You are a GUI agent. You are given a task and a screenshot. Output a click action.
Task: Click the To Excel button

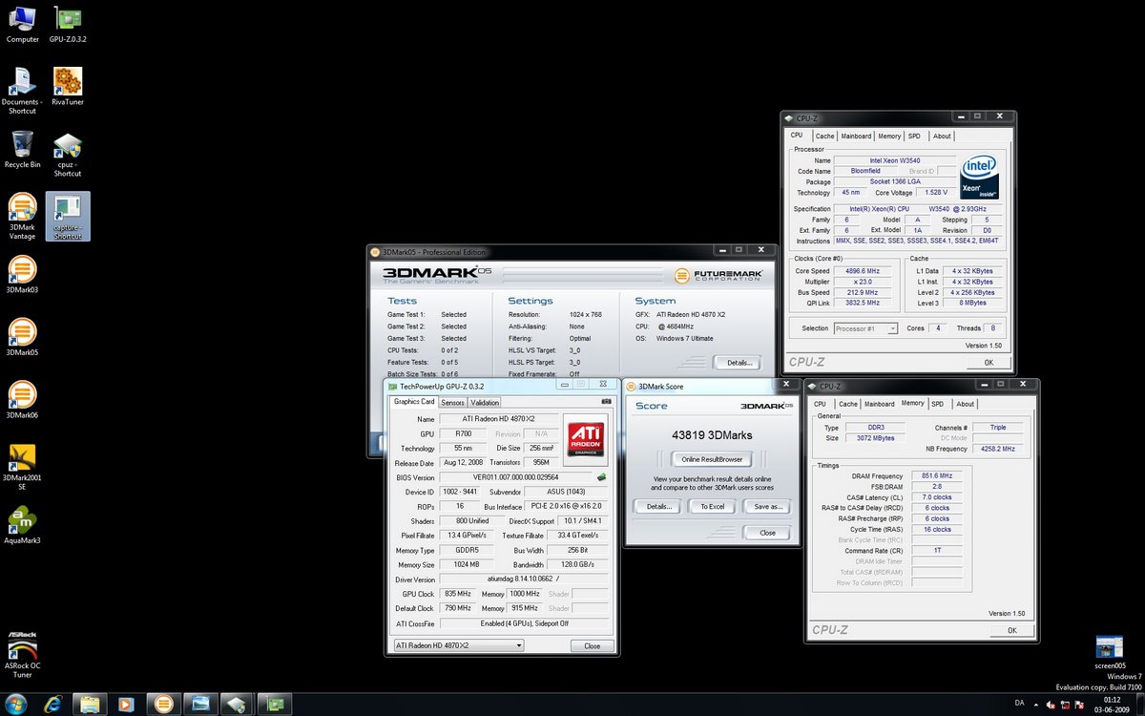pyautogui.click(x=712, y=507)
